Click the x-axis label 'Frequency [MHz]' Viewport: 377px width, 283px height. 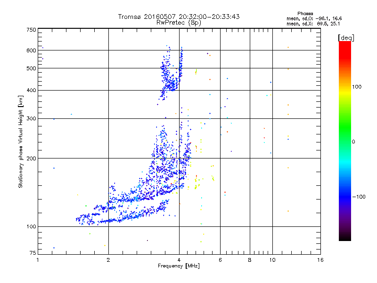[179, 266]
